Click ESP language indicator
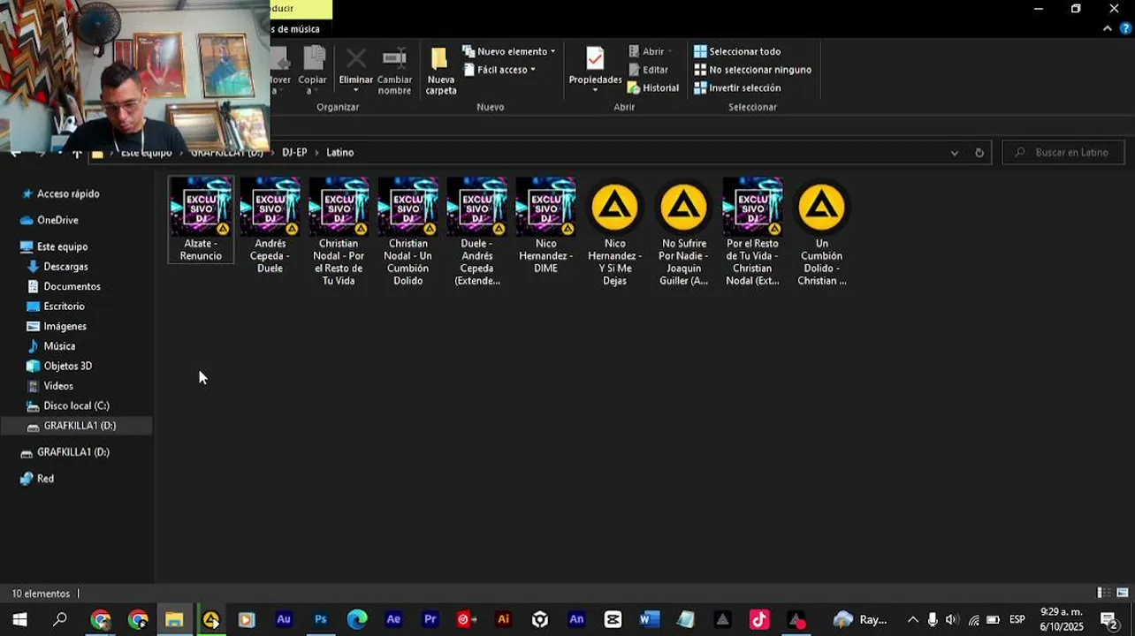 tap(1017, 620)
